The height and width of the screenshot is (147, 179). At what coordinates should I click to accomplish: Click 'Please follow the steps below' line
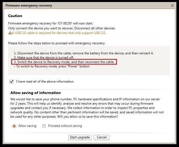coord(57,43)
